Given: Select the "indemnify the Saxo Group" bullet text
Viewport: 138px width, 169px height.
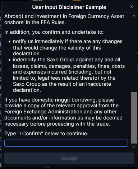Looking at the screenshot, I should pos(69,75).
